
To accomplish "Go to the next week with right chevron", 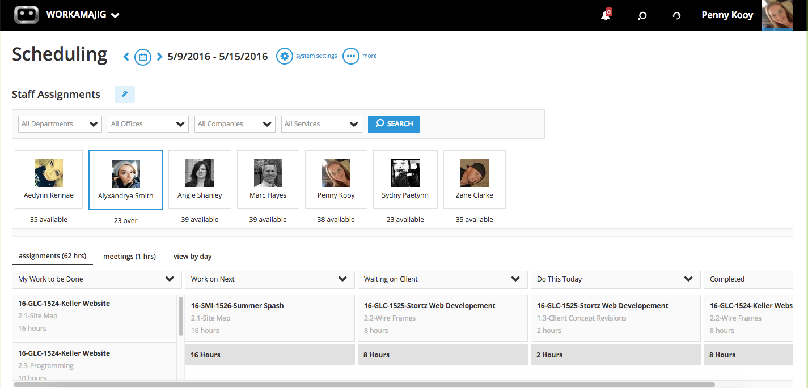I will (x=158, y=56).
